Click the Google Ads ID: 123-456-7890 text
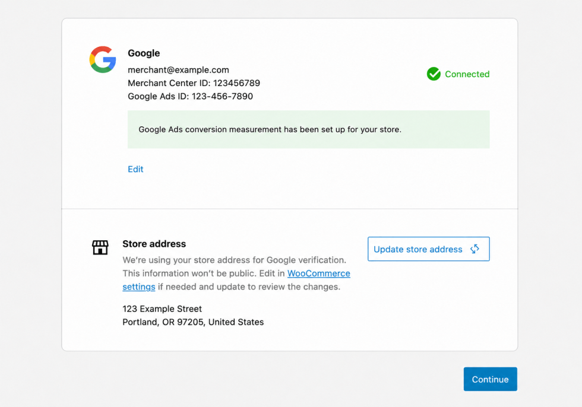 pos(191,96)
